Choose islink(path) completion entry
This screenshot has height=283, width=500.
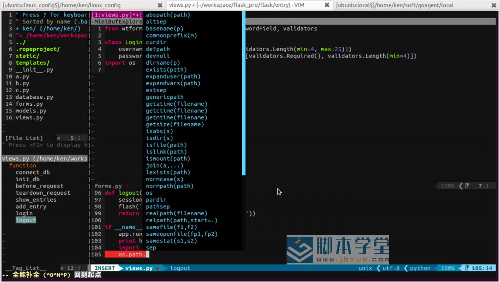tap(166, 151)
